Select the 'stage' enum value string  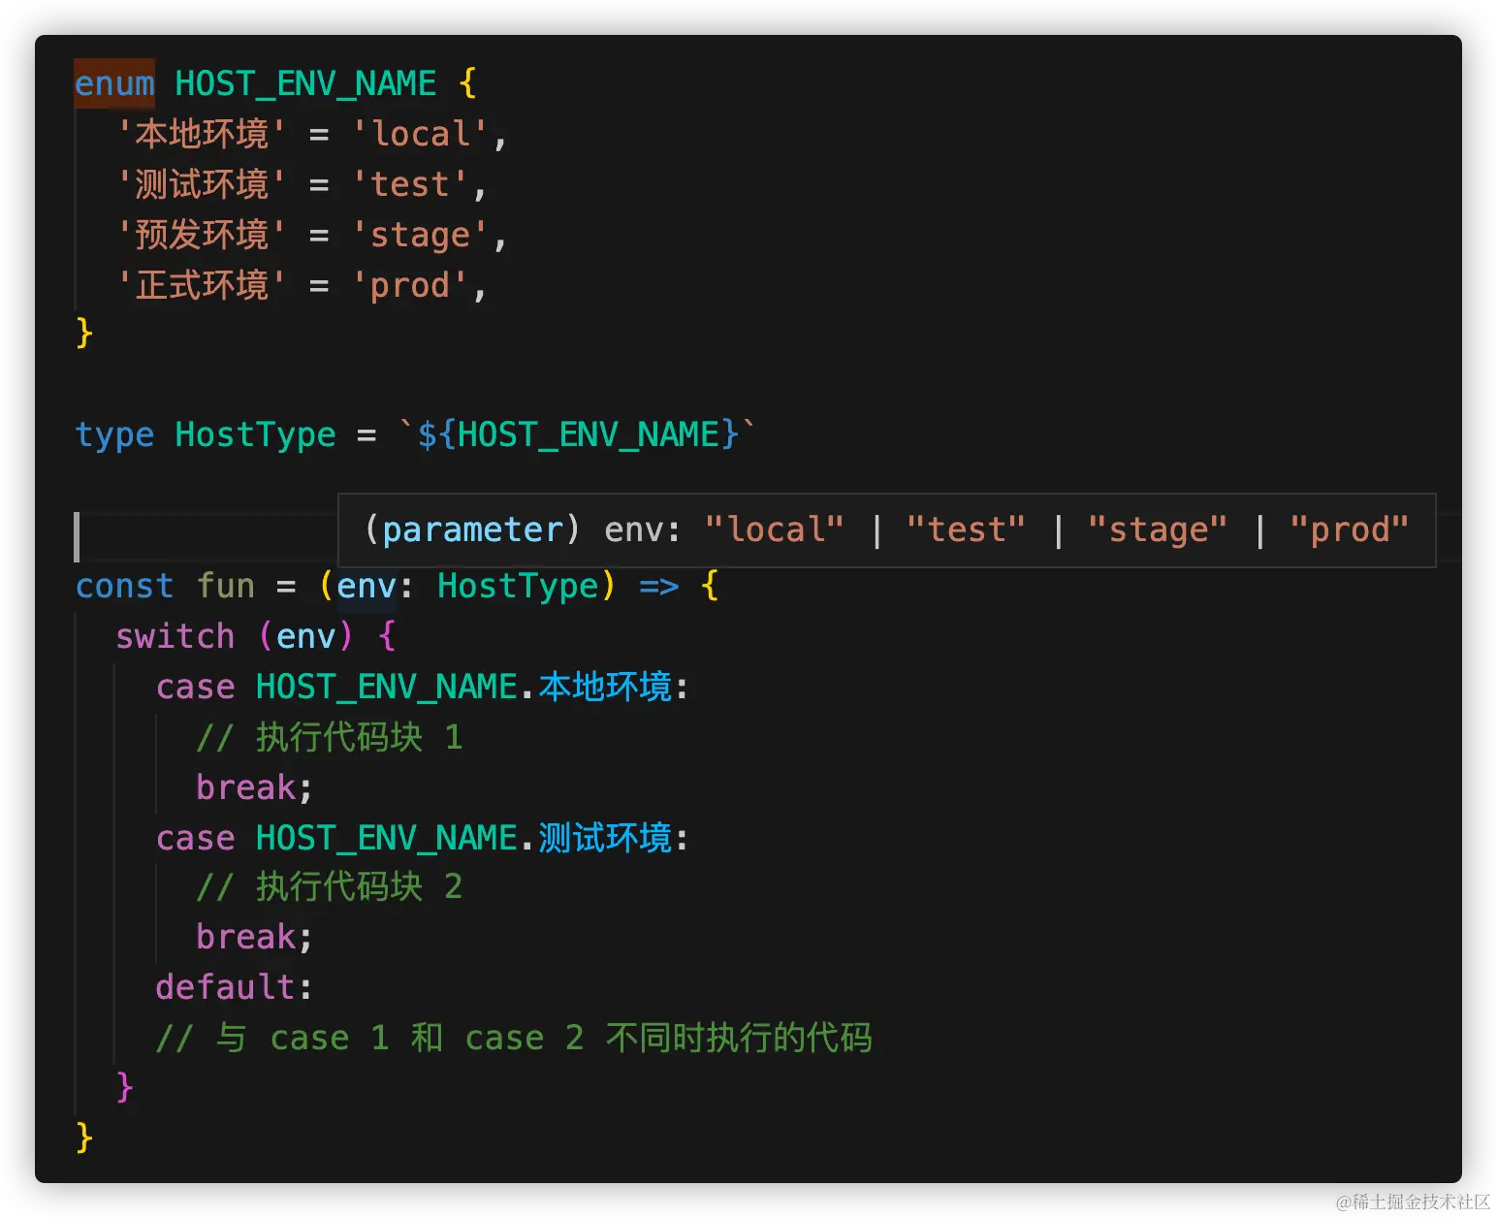pos(421,235)
